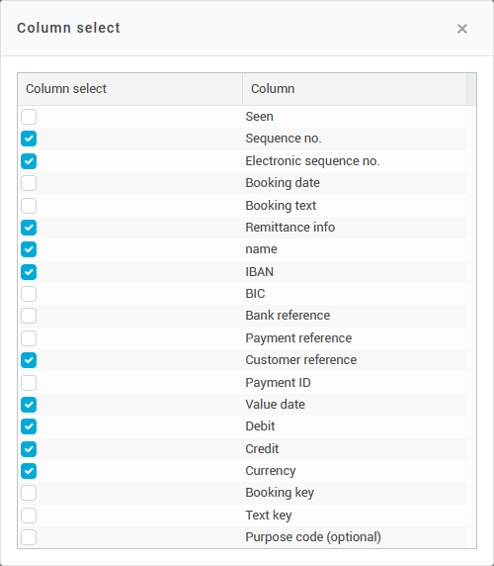Screen dimensions: 494x566
Task: Uncheck the Value date column
Action: [29, 405]
